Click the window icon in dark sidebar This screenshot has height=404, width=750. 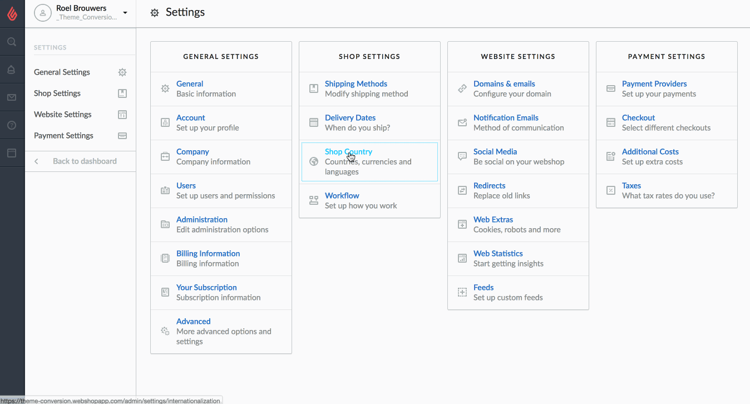pyautogui.click(x=12, y=153)
